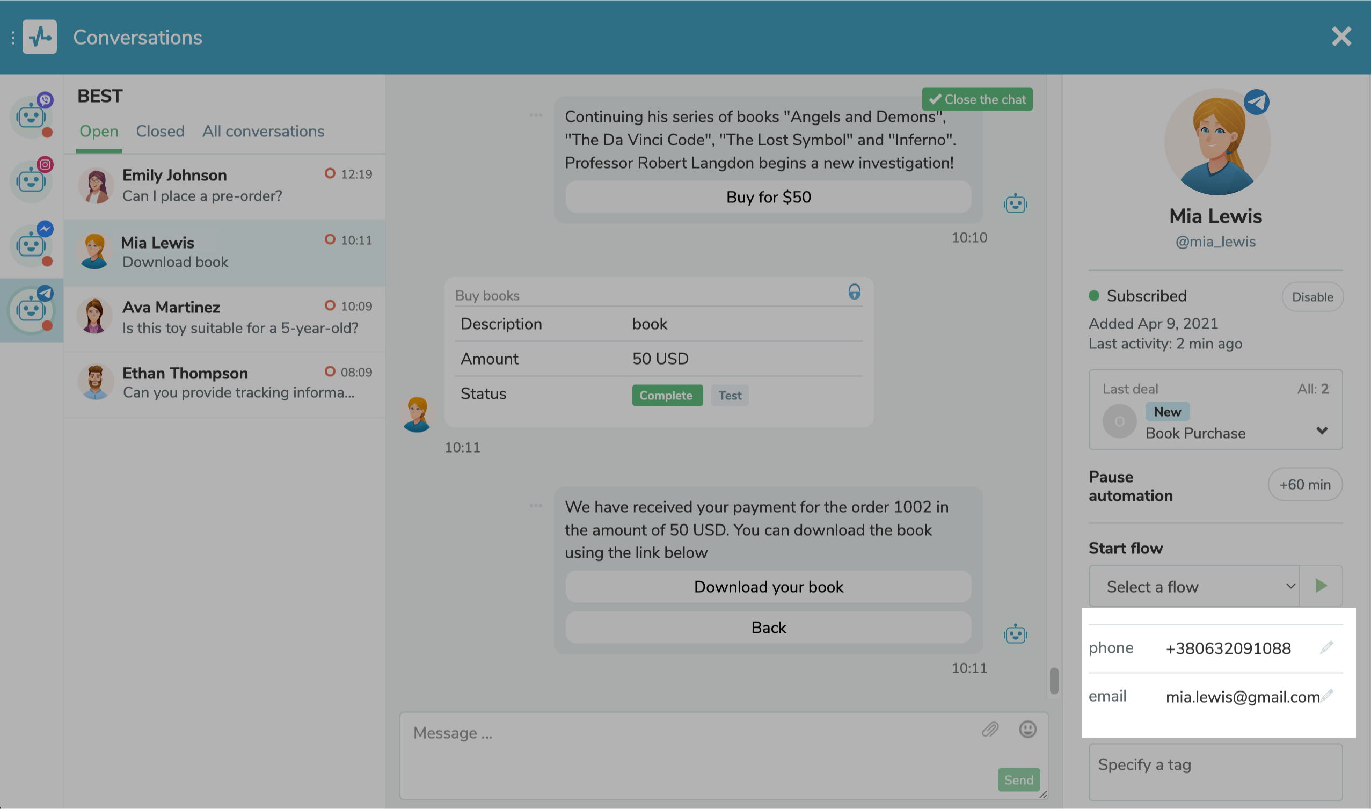Pause automation for +60 min
The image size is (1371, 809).
pos(1304,485)
